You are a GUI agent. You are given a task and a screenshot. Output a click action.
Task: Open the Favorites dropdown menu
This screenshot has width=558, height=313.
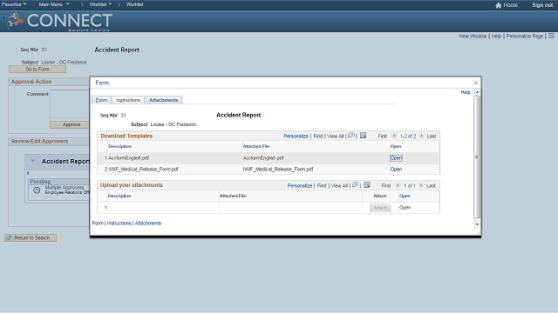pyautogui.click(x=14, y=4)
